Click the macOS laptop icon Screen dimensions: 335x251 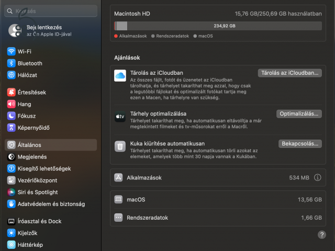tap(118, 199)
